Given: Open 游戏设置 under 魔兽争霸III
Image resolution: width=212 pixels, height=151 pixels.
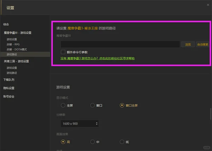Looking at the screenshot, I should (12, 39).
